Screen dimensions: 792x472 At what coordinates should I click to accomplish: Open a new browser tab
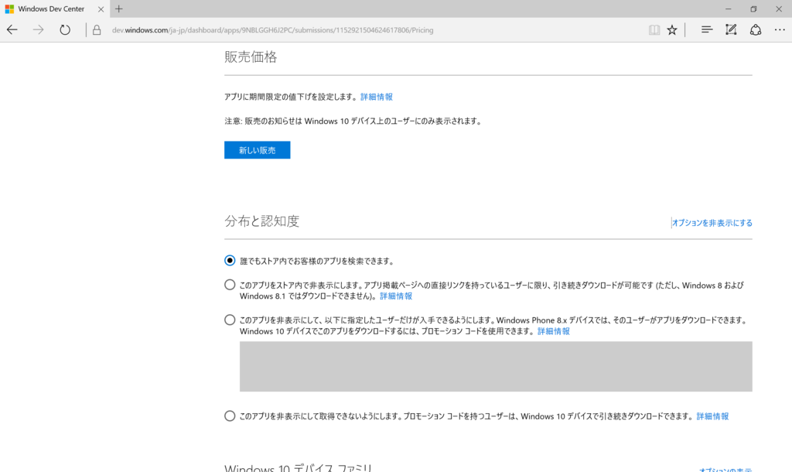click(118, 9)
